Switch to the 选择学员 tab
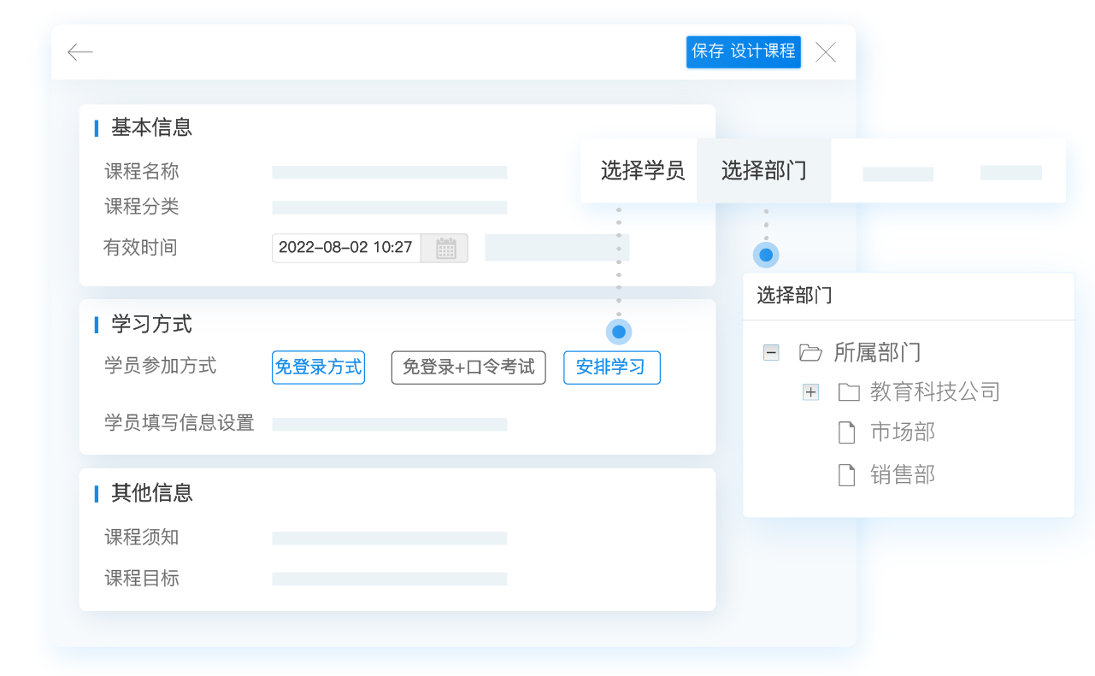The width and height of the screenshot is (1095, 676). coord(642,171)
